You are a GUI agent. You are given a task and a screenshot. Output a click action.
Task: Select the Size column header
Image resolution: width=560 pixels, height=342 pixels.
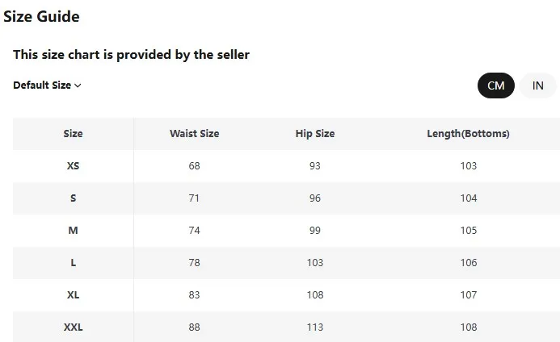pos(73,134)
